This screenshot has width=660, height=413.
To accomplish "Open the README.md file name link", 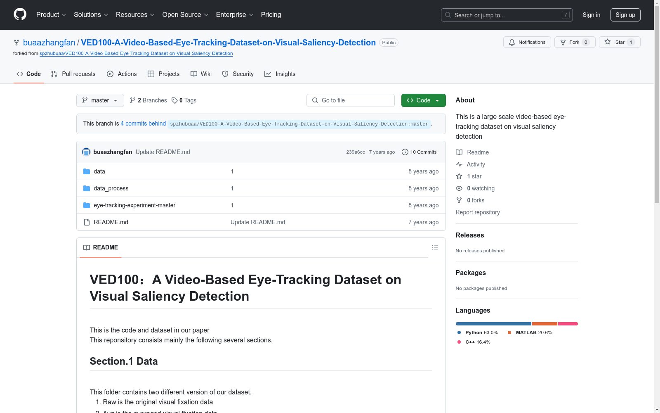I will tap(111, 222).
